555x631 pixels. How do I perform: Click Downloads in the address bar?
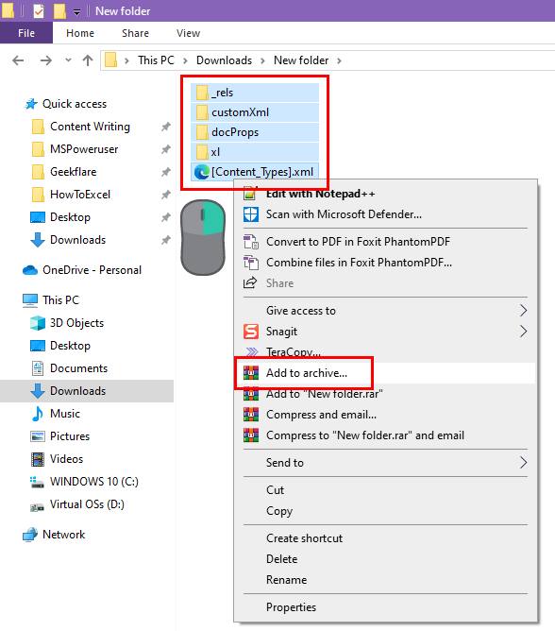224,60
